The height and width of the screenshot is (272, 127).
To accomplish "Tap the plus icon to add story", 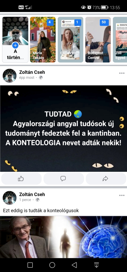I will pos(15,45).
